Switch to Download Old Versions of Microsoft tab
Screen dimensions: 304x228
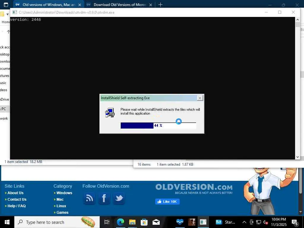coord(120,5)
